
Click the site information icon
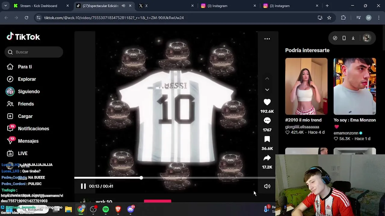click(x=38, y=18)
